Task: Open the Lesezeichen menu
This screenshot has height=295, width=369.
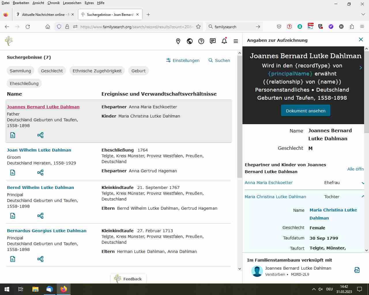Action: pyautogui.click(x=72, y=3)
